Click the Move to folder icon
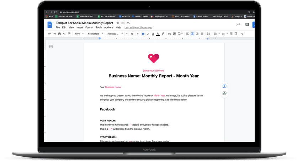The height and width of the screenshot is (161, 298). coord(123,23)
